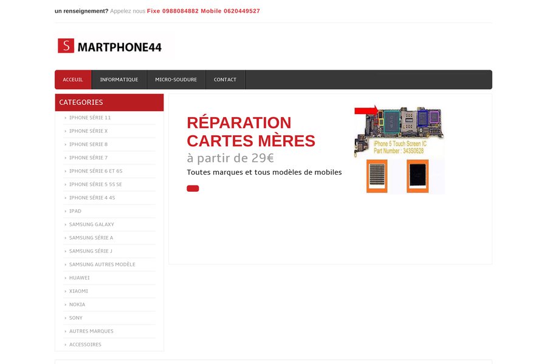Click the CATEGORIES sidebar header
547x364 pixels.
pyautogui.click(x=109, y=103)
